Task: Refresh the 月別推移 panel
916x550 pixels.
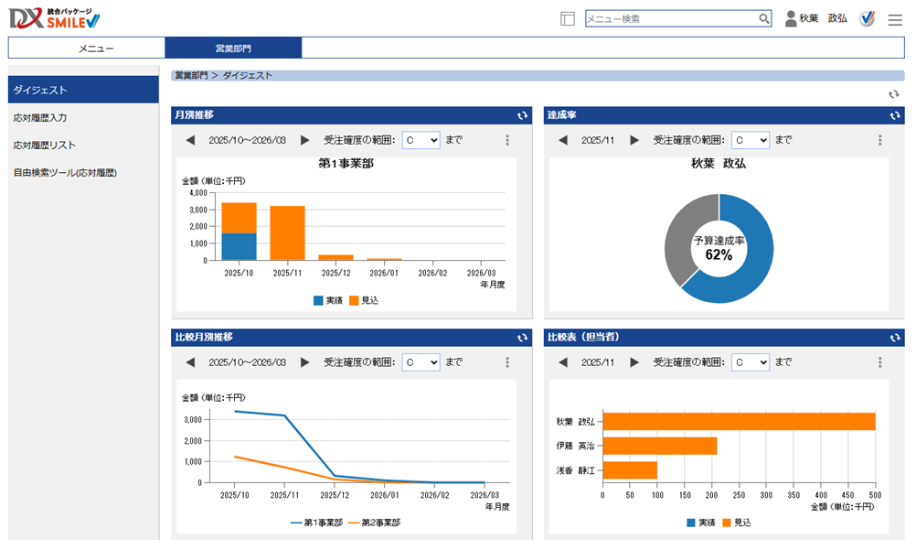Action: [523, 115]
